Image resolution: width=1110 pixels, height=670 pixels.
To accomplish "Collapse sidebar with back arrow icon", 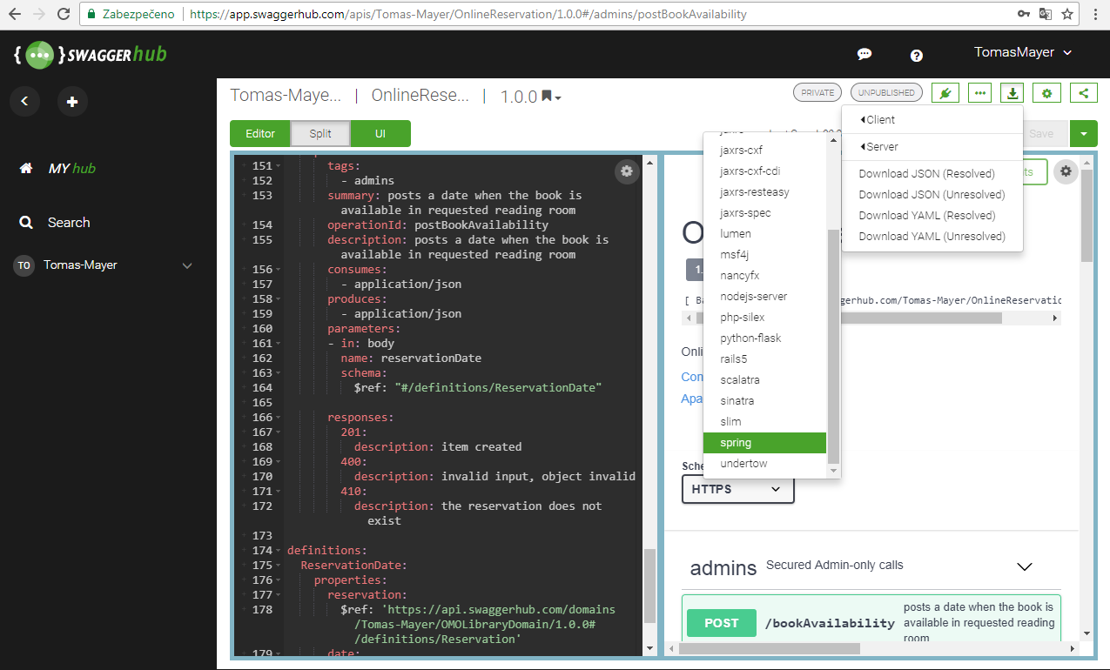I will point(24,102).
